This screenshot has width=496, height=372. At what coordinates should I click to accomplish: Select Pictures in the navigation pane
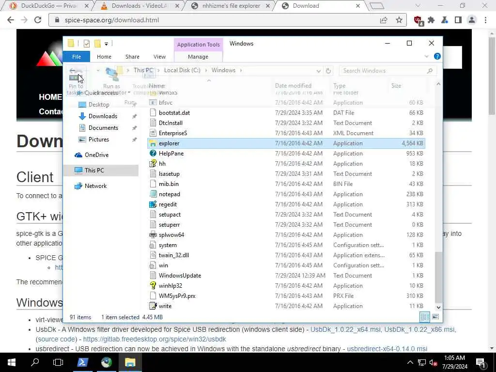pyautogui.click(x=99, y=139)
